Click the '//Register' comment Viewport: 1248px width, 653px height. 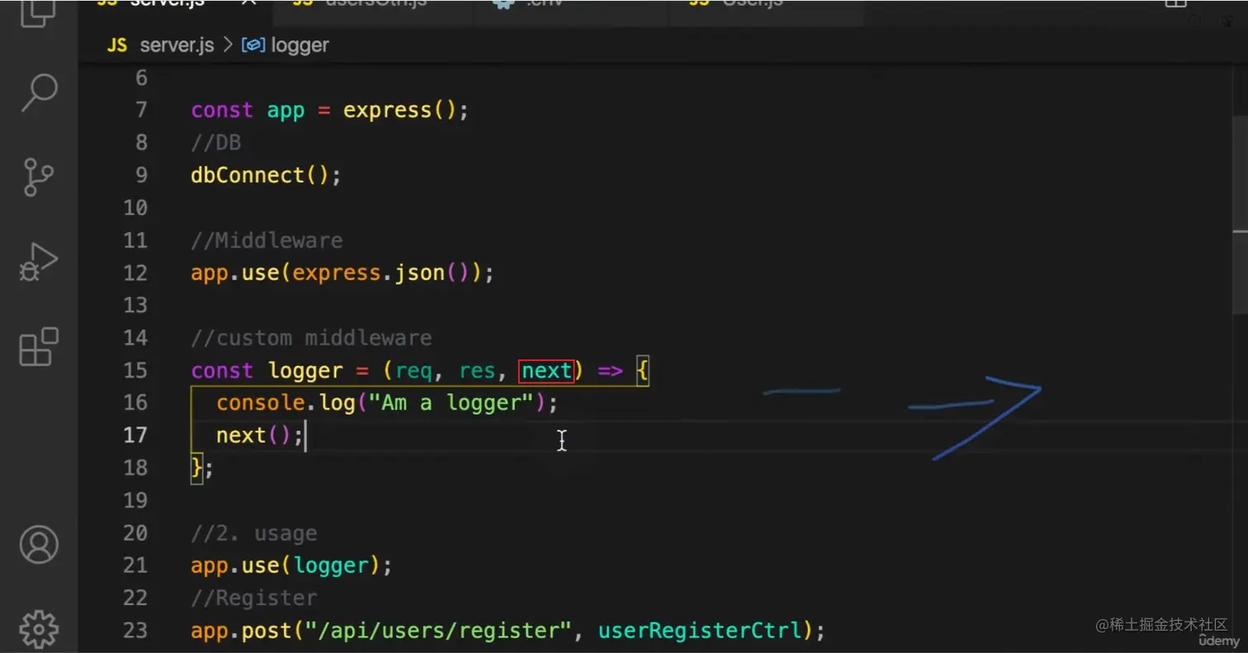click(254, 598)
